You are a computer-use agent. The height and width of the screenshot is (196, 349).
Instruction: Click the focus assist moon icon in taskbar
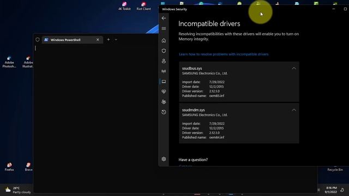tap(342, 190)
